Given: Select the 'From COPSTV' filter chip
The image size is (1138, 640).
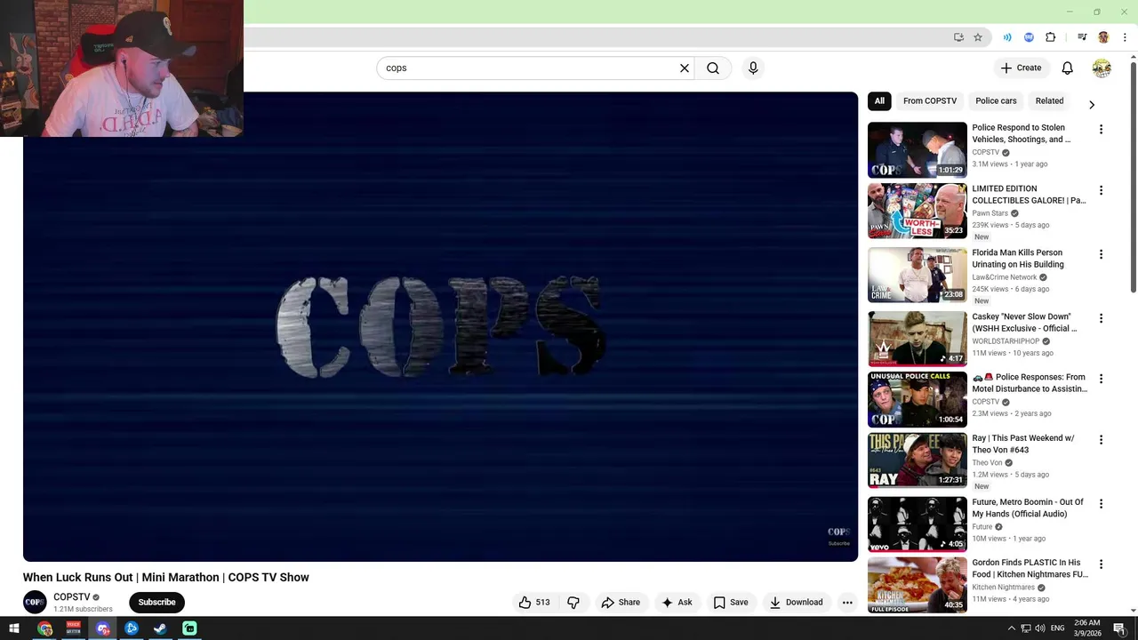Looking at the screenshot, I should coord(930,101).
